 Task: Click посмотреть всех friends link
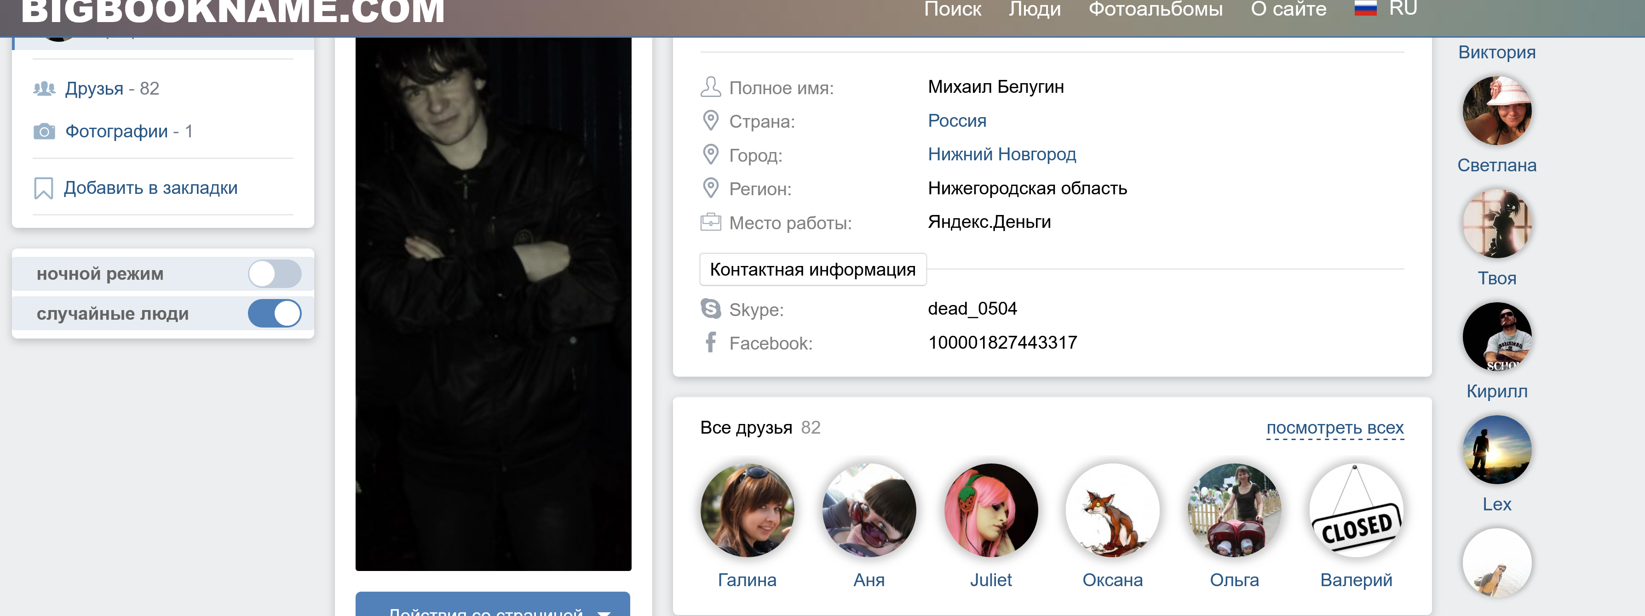pos(1334,427)
